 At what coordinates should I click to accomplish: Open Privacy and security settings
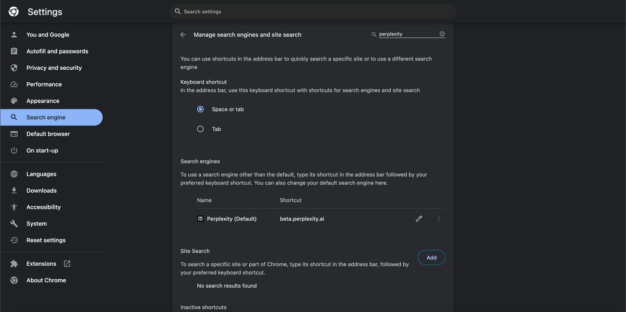54,68
